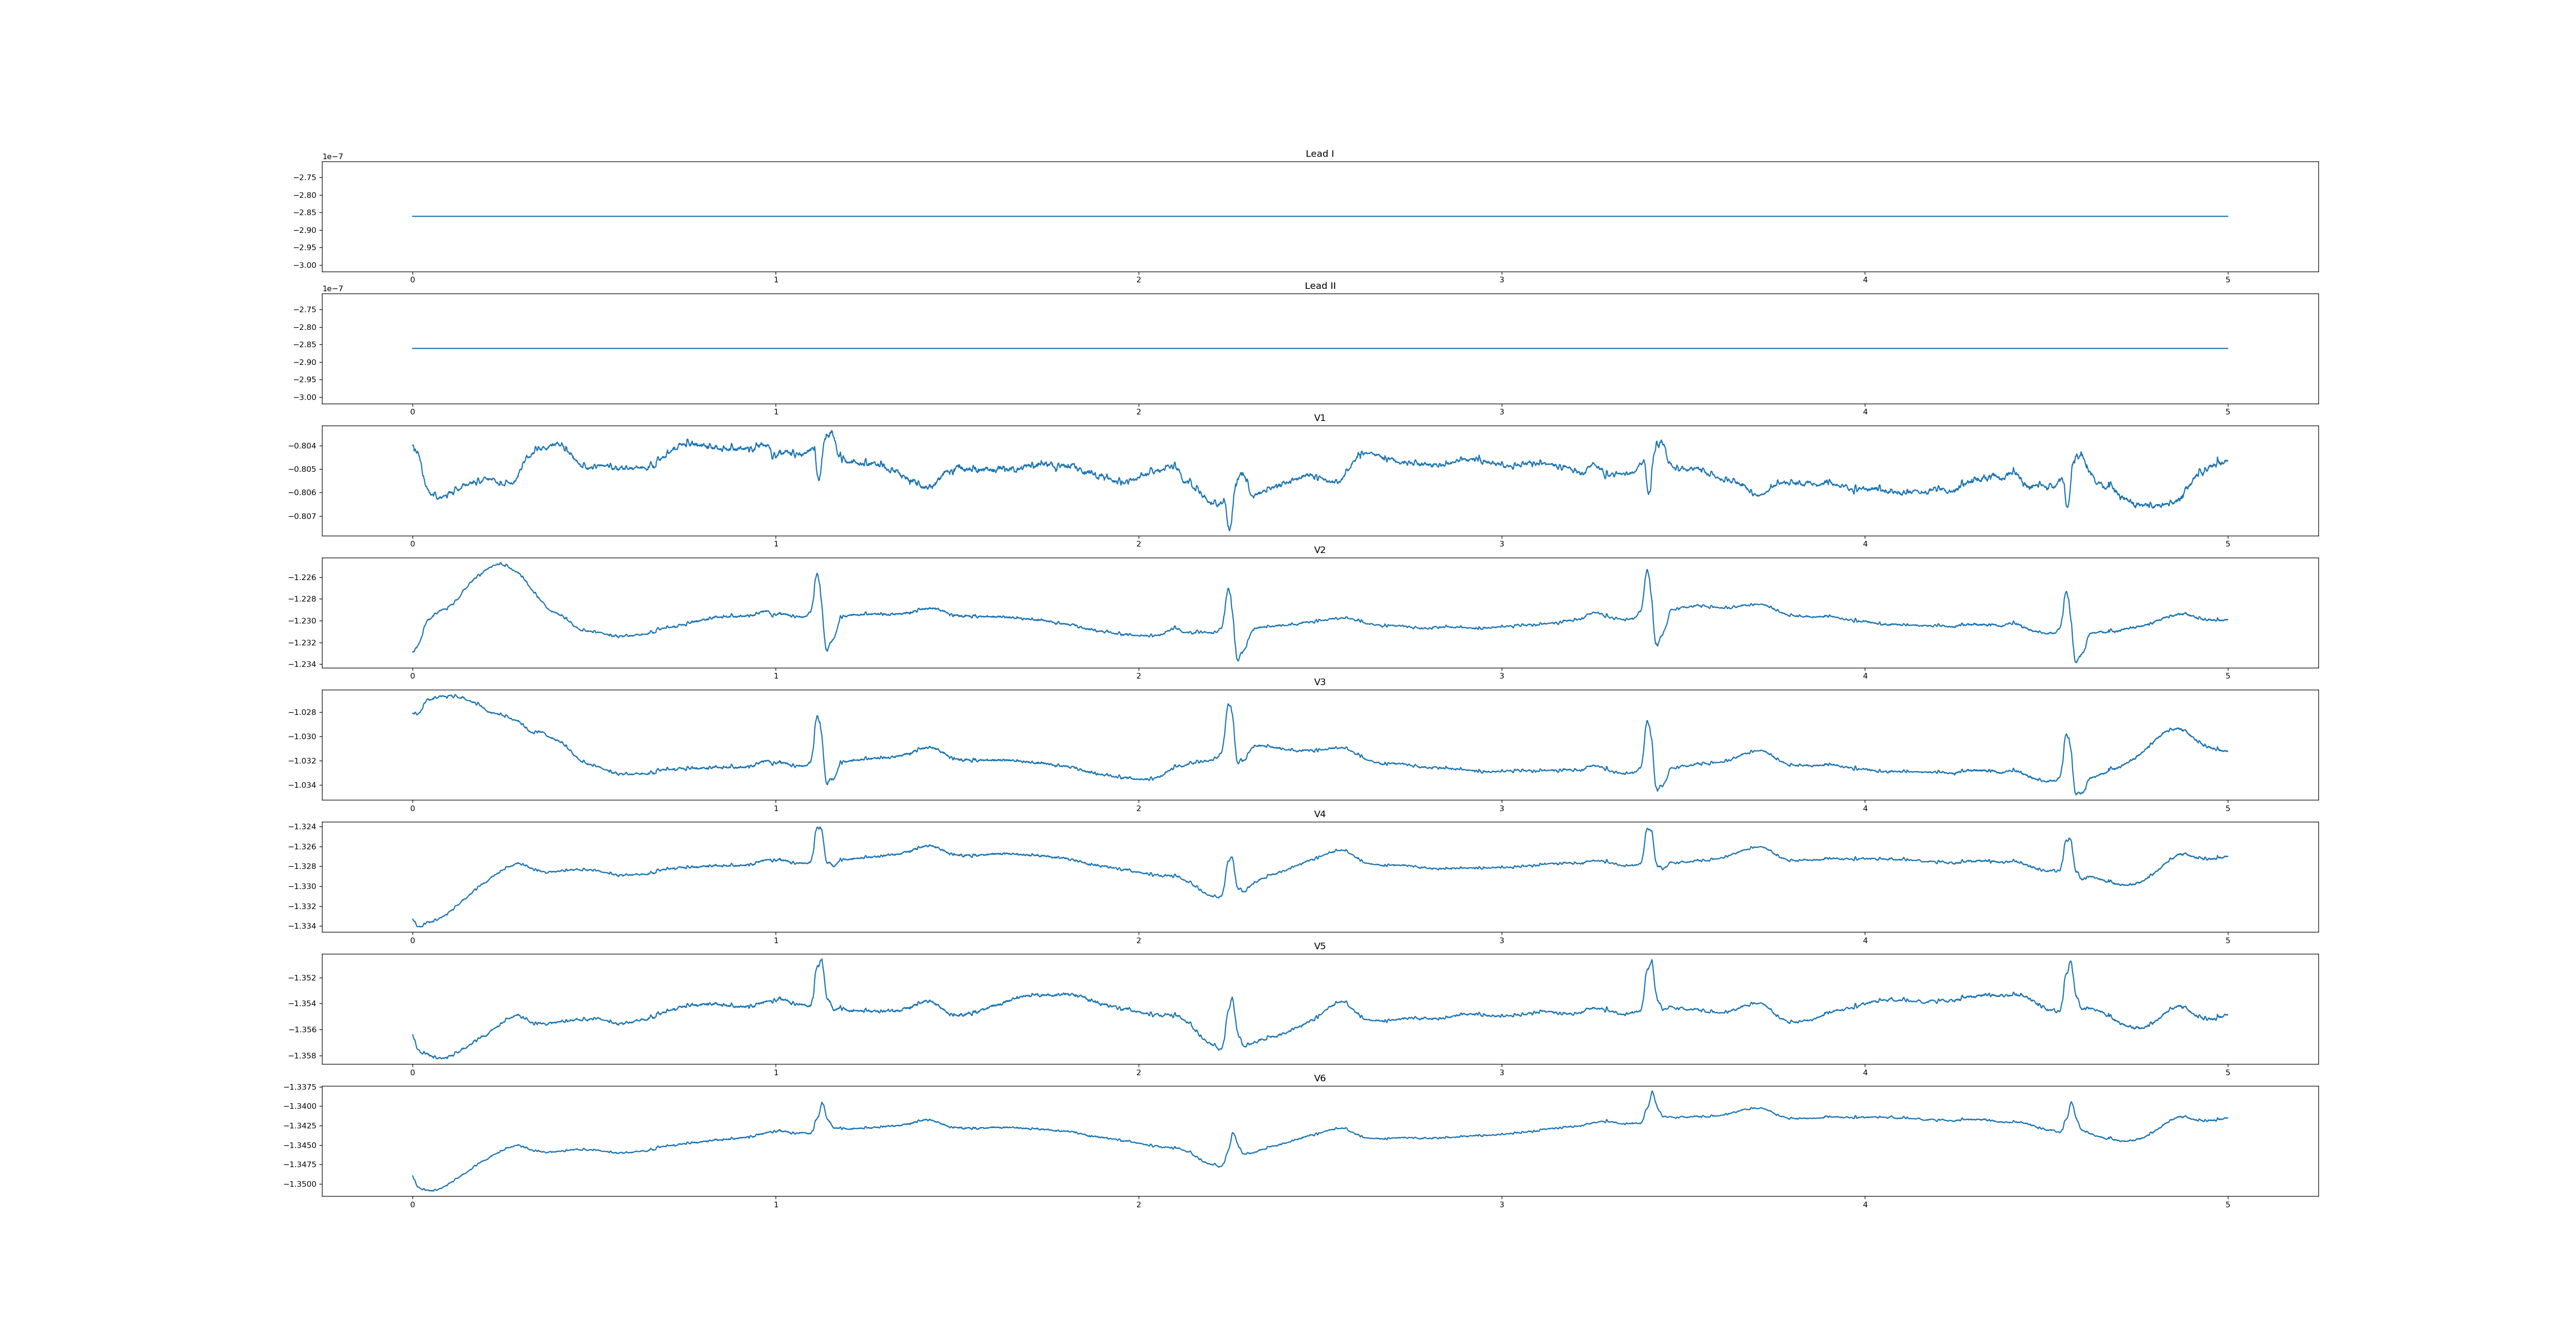Screen dimensions: 2576x1344
Task: Click the -1.324 y-axis tick label in V4
Action: point(303,827)
